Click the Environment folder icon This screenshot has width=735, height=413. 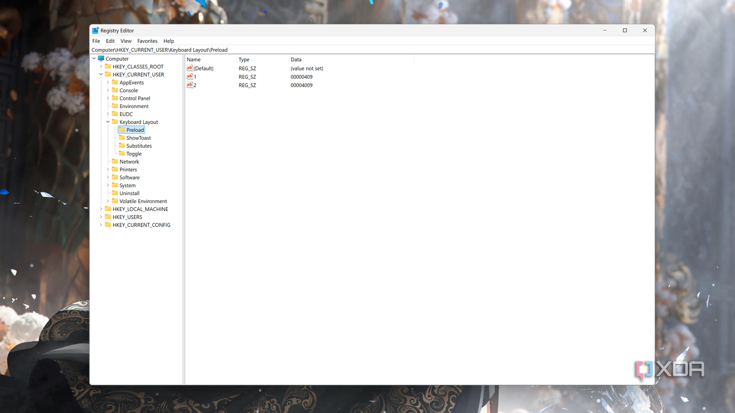pos(115,106)
